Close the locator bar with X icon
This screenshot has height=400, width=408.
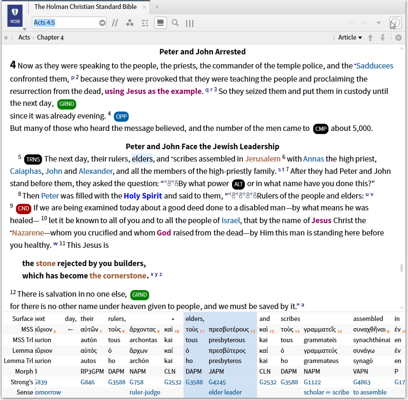pyautogui.click(x=398, y=38)
